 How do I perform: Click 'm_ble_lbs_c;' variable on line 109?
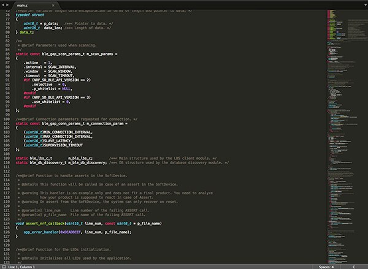(80, 158)
